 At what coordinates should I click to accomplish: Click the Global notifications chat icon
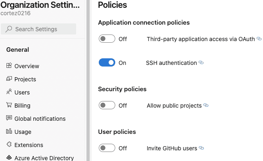point(9,118)
